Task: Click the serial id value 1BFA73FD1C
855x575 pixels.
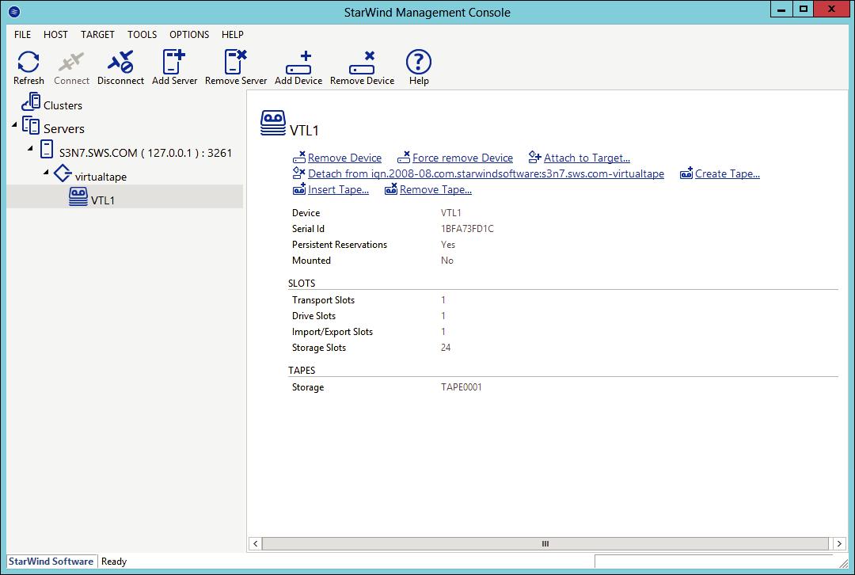Action: [467, 229]
